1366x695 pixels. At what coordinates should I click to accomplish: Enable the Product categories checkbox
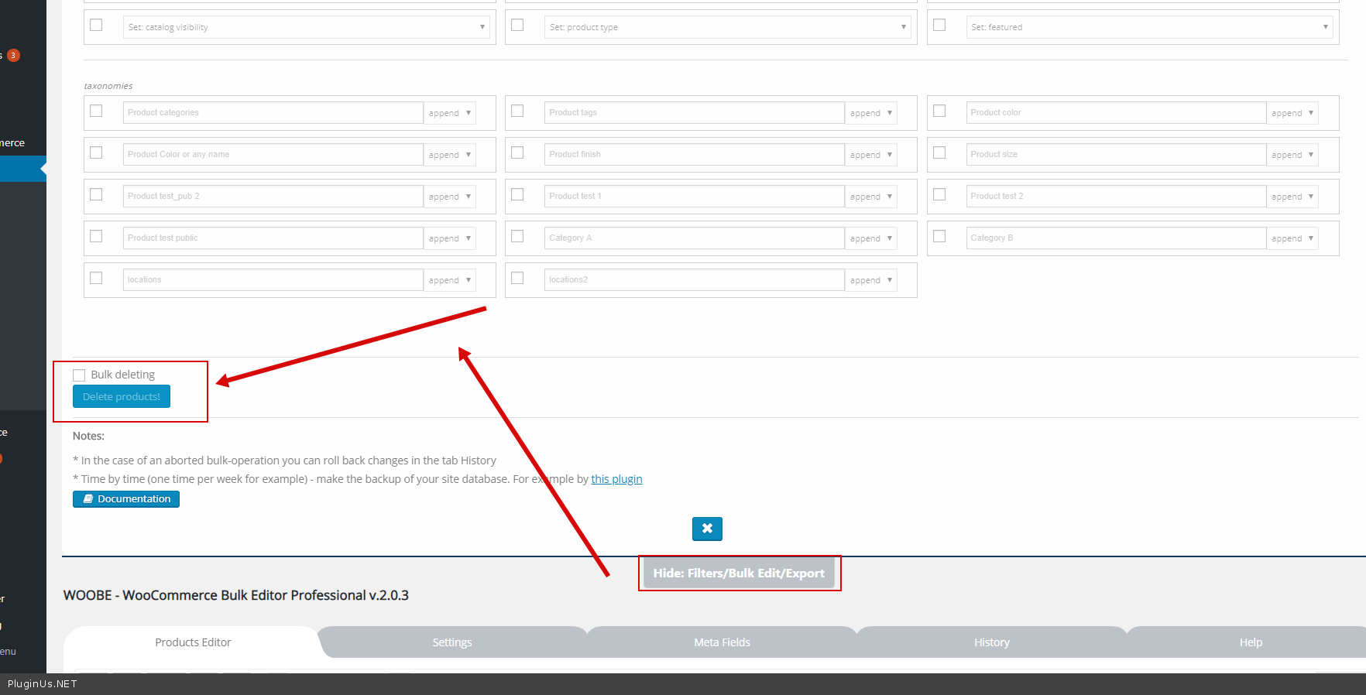tap(96, 111)
